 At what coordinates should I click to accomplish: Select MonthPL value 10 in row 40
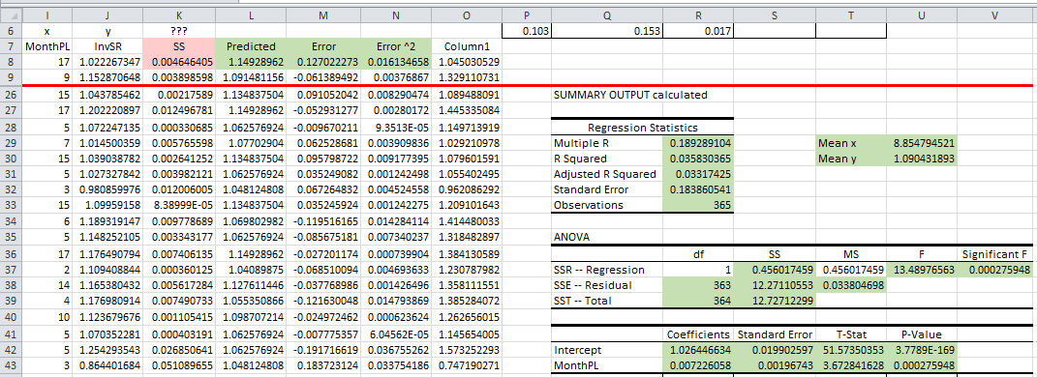(46, 317)
